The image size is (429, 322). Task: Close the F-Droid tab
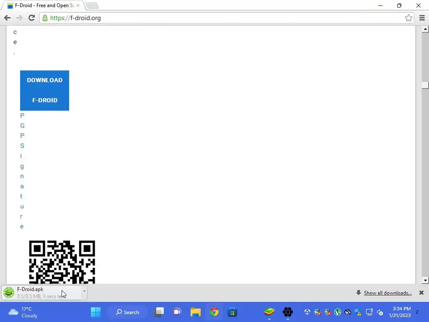[x=78, y=5]
